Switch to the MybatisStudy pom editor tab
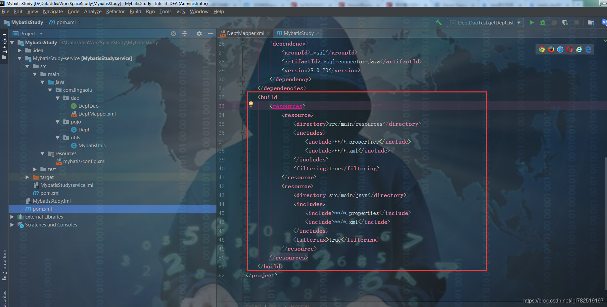The image size is (607, 307). (298, 33)
